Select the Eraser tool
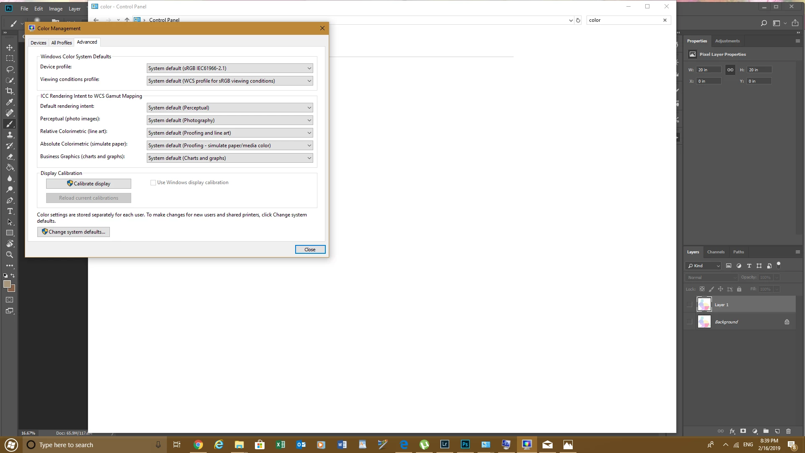The width and height of the screenshot is (805, 453). 10,156
